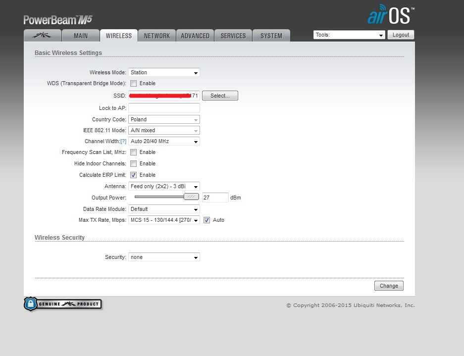Enable WDS Transparent Bridge Mode checkbox
The image size is (464, 356).
(x=134, y=84)
